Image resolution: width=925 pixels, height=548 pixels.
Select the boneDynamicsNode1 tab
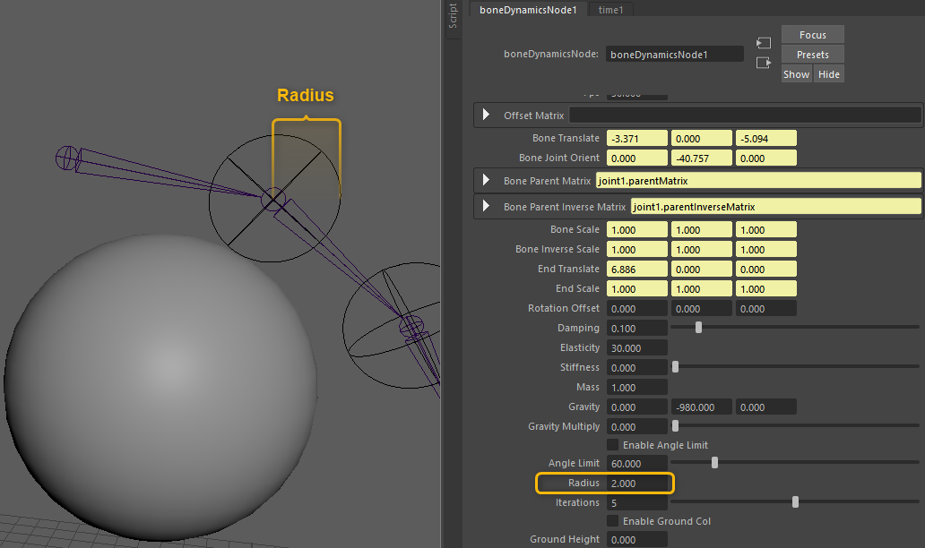point(527,9)
